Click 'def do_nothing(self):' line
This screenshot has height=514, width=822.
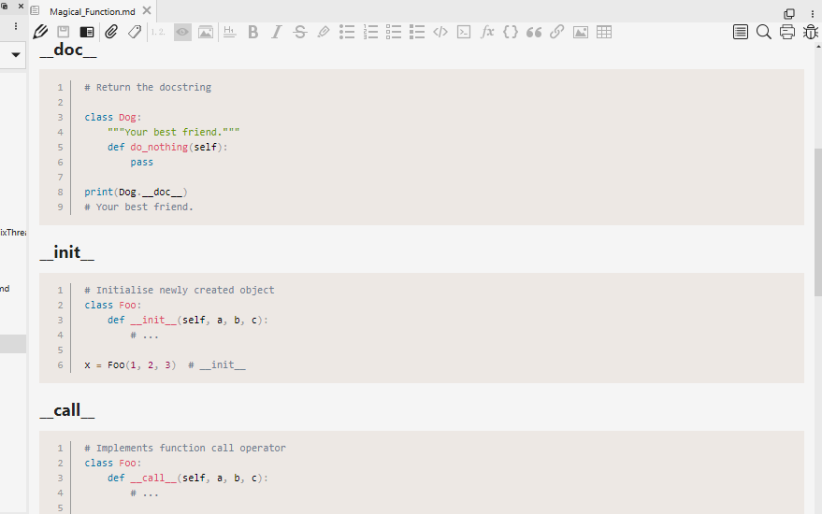tap(167, 148)
